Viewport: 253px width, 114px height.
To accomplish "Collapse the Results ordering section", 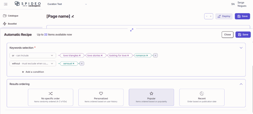I will pos(241,84).
